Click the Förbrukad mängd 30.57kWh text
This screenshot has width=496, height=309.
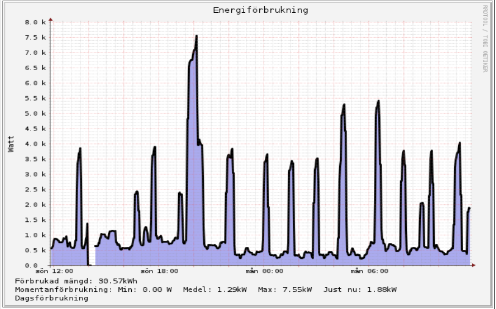77,280
